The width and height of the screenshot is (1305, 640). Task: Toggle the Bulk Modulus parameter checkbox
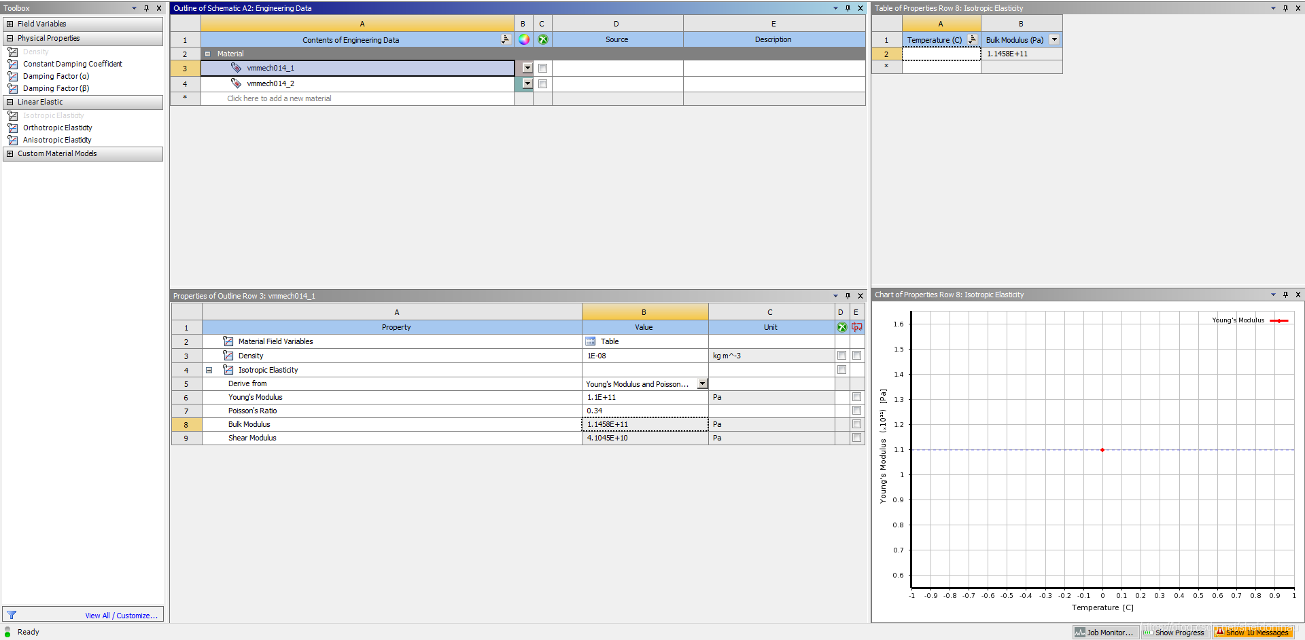tap(857, 424)
